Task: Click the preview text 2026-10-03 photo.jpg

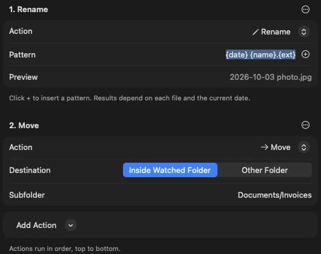Action: pos(271,77)
